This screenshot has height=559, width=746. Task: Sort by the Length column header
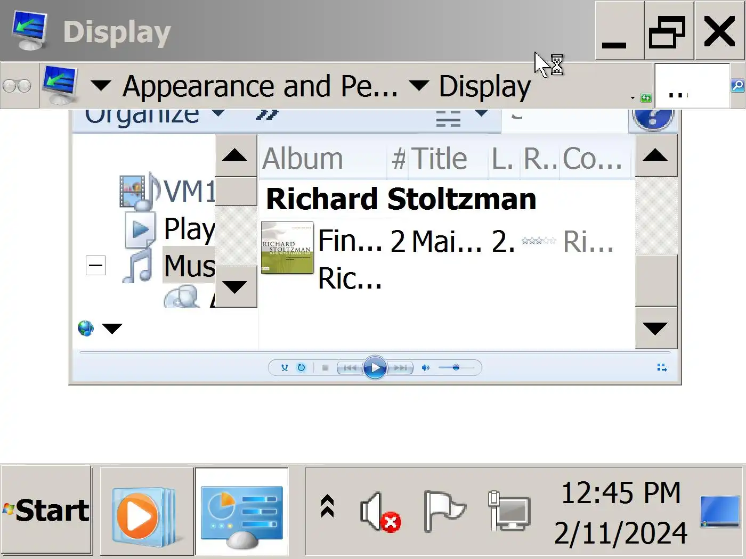pos(504,159)
